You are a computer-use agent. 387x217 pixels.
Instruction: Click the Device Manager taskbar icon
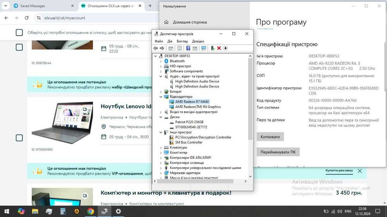tap(104, 211)
